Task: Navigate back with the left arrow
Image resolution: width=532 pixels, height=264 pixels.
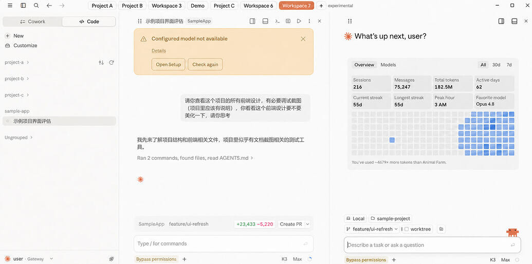Action: click(x=49, y=6)
